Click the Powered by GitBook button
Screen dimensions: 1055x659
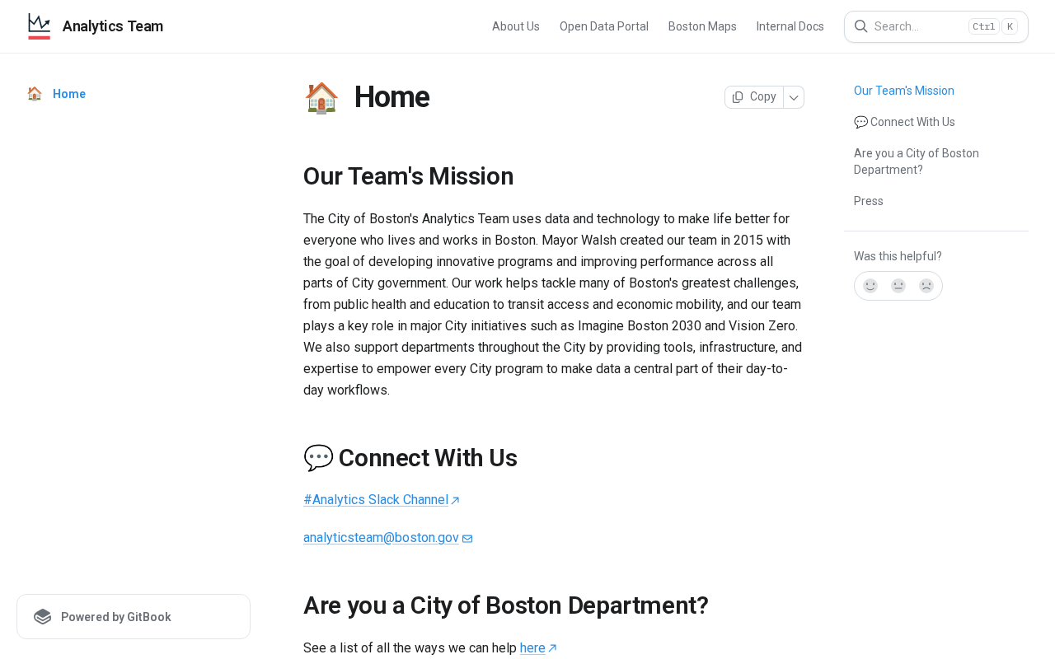coord(134,617)
